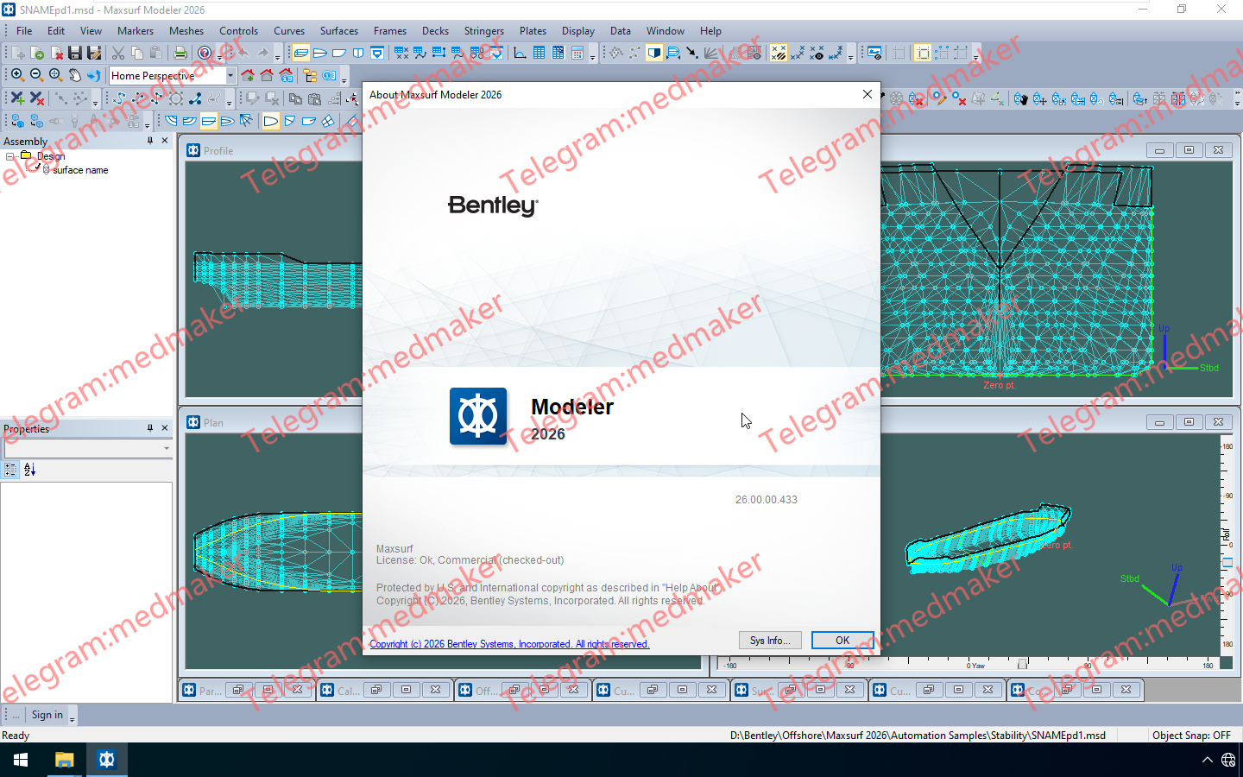1243x777 pixels.
Task: Select the Pan hand tool
Action: tap(74, 75)
